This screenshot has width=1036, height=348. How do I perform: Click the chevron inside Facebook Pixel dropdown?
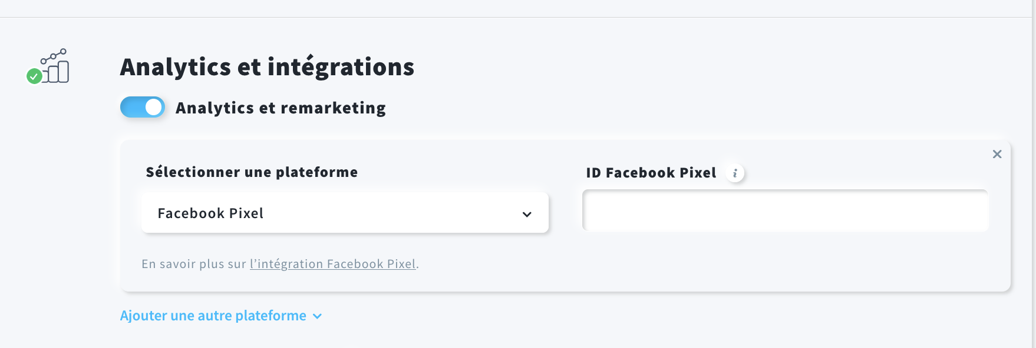(527, 215)
